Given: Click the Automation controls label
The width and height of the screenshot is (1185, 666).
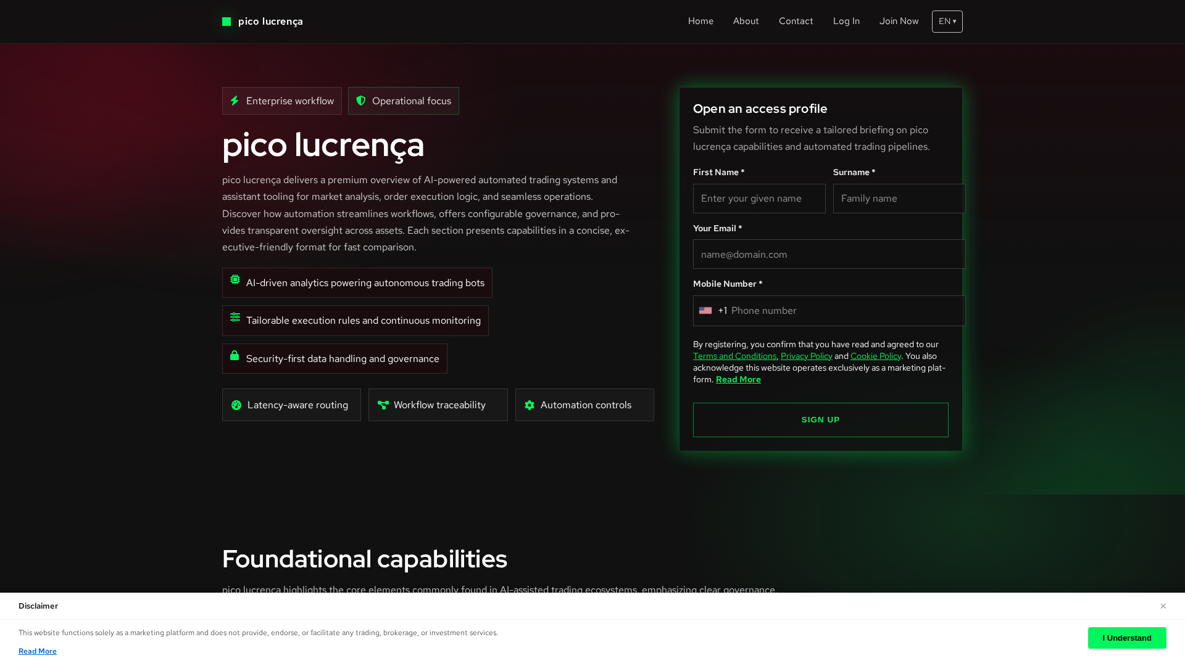Looking at the screenshot, I should 586,405.
